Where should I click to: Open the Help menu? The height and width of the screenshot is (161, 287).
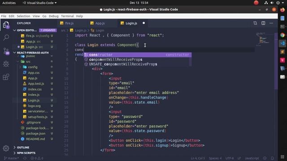coord(79,16)
